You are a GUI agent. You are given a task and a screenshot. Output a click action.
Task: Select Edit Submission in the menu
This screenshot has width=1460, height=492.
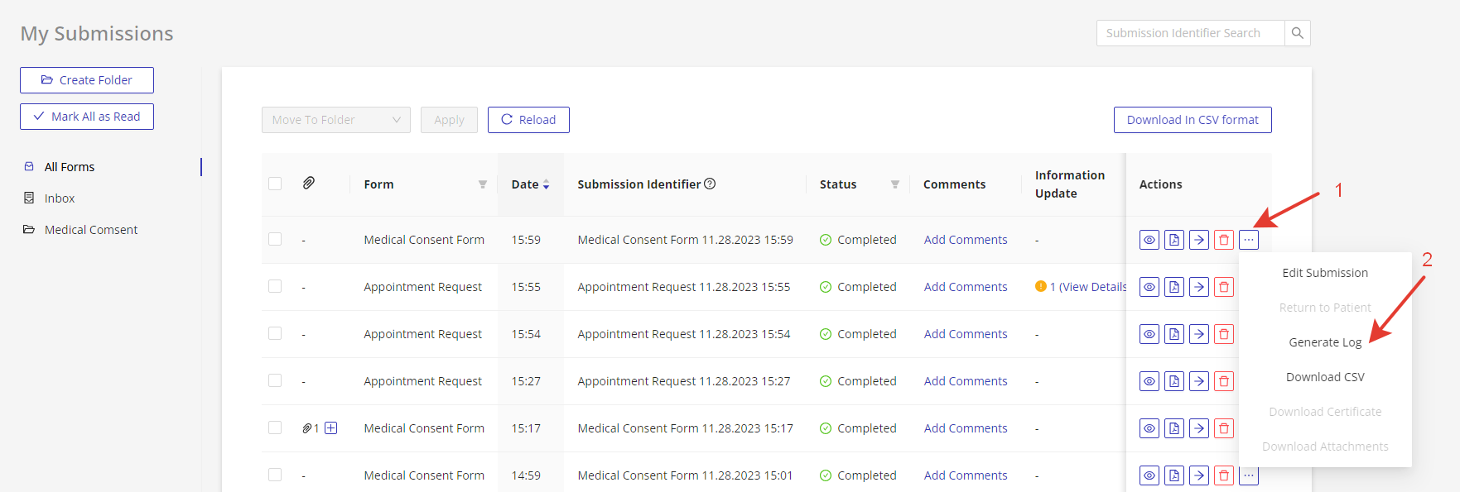click(x=1324, y=273)
